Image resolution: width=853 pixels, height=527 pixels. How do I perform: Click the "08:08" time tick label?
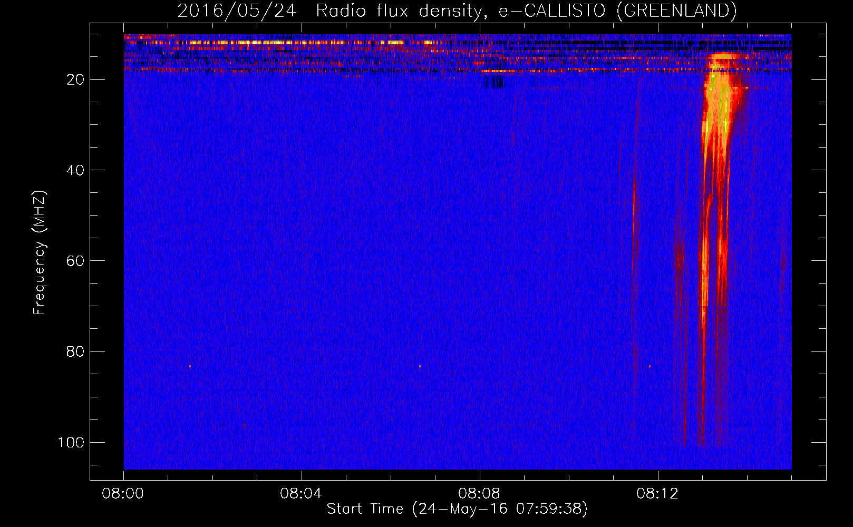click(x=479, y=494)
